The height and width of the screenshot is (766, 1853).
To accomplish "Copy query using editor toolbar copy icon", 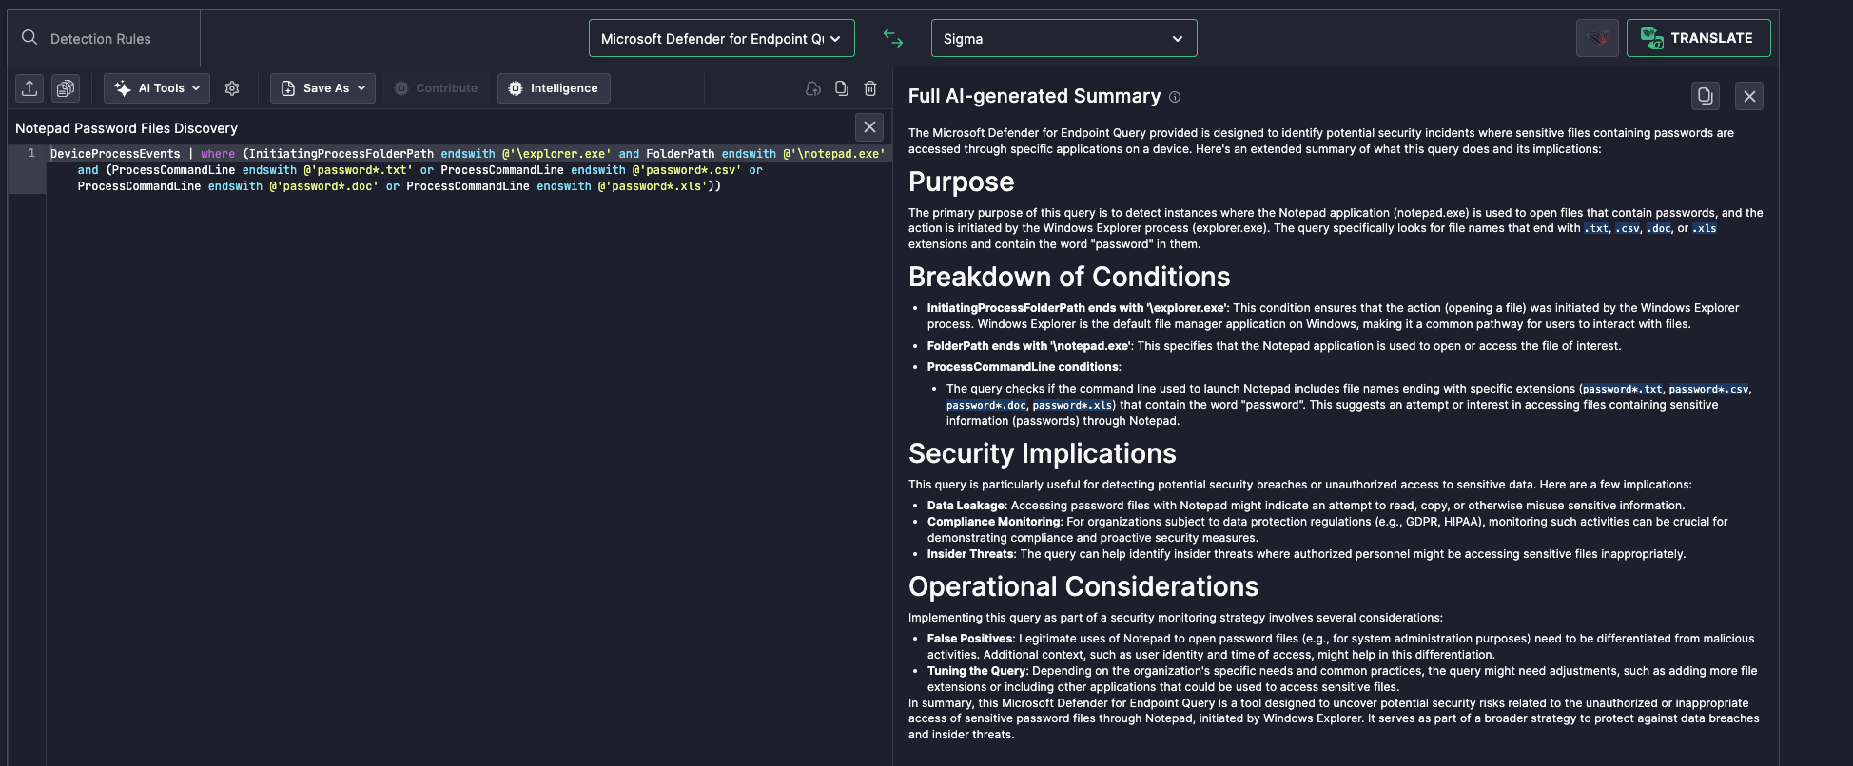I will (842, 88).
